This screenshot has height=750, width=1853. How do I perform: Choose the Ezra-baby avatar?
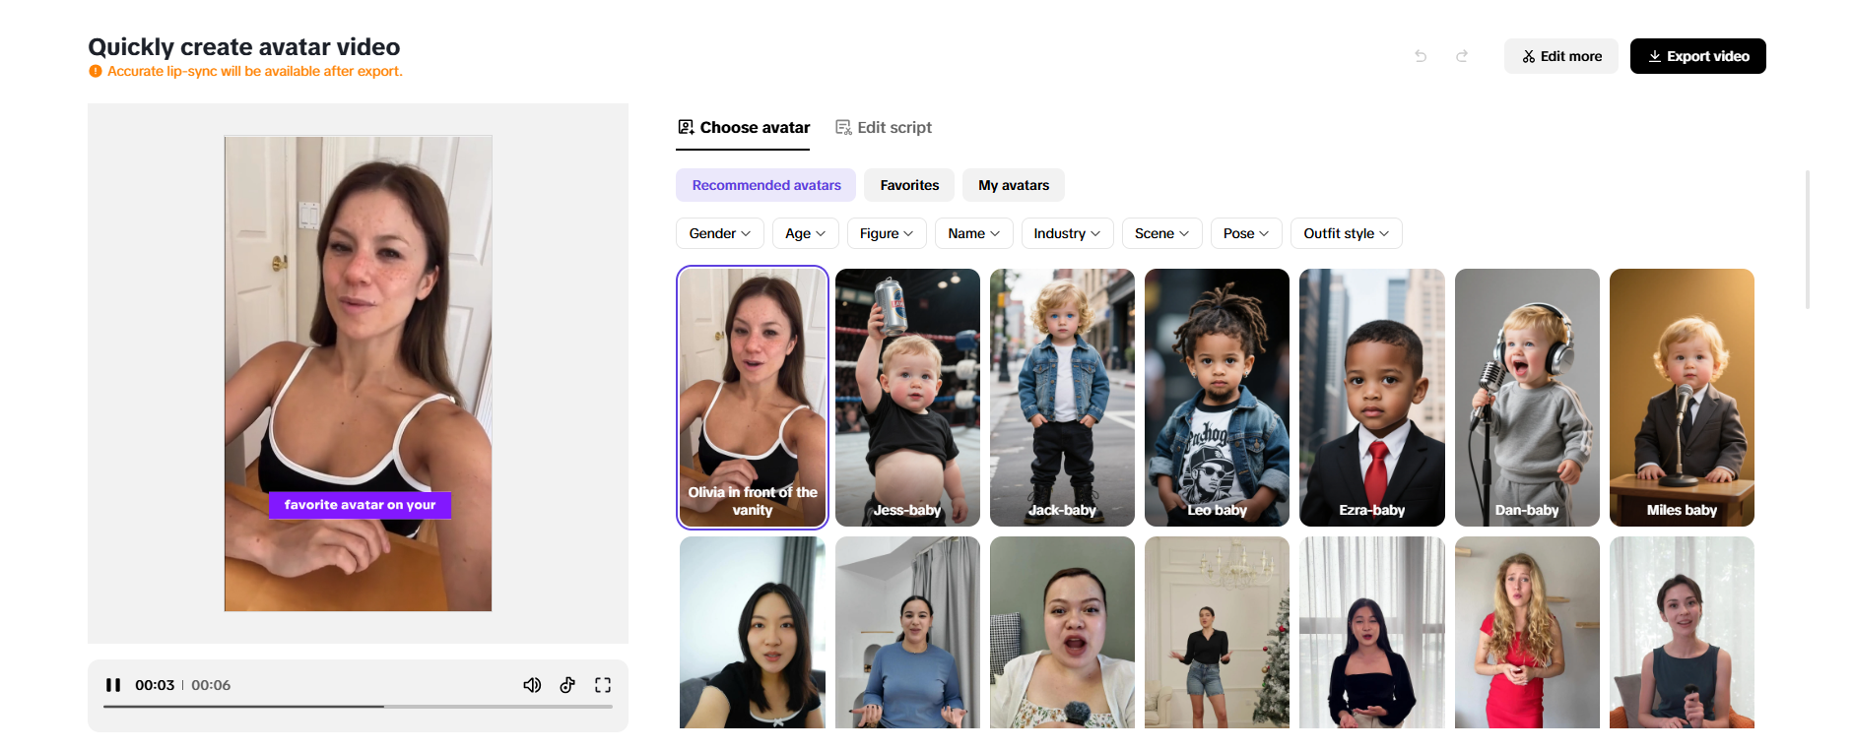click(x=1372, y=398)
